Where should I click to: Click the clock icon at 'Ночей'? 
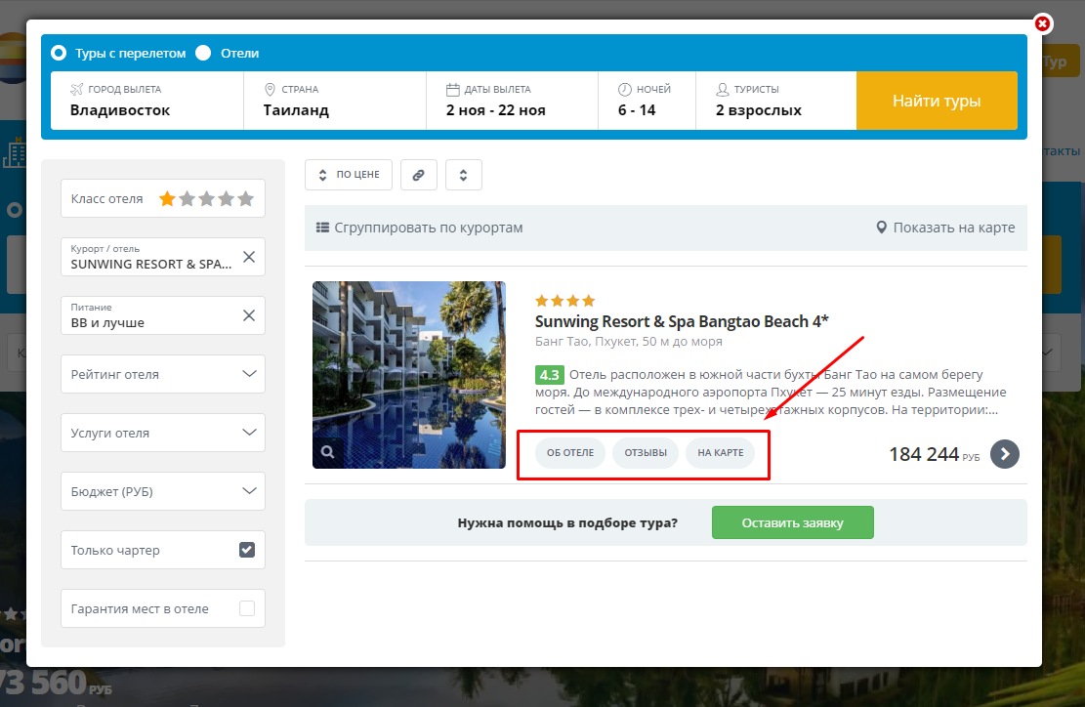pyautogui.click(x=625, y=89)
